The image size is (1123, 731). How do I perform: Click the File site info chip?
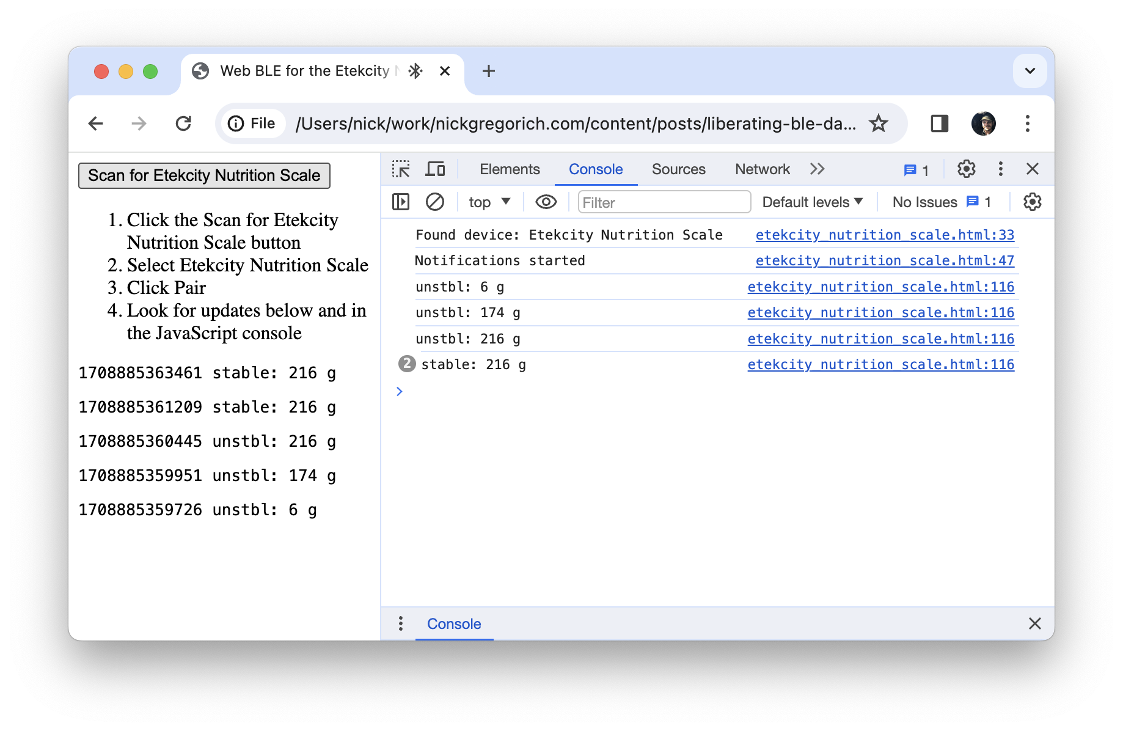[252, 123]
